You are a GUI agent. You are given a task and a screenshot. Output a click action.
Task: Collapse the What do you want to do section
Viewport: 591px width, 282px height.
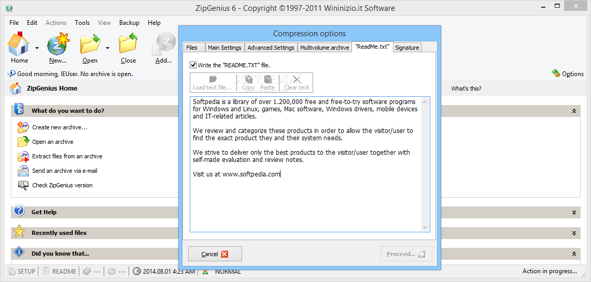(x=574, y=111)
